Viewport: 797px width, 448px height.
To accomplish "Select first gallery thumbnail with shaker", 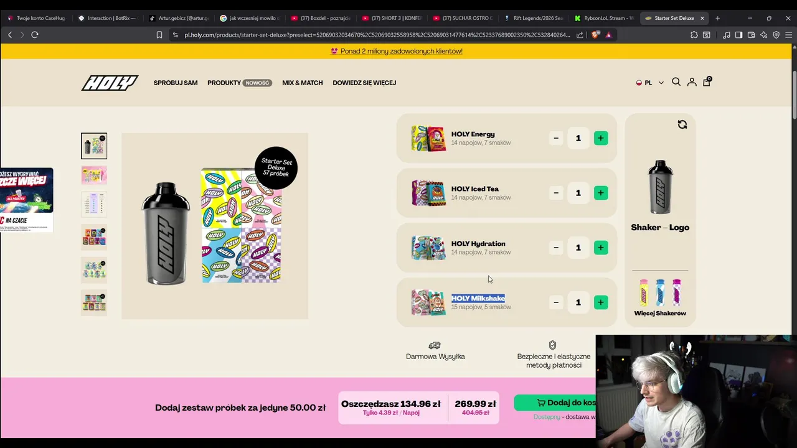I will click(x=94, y=146).
